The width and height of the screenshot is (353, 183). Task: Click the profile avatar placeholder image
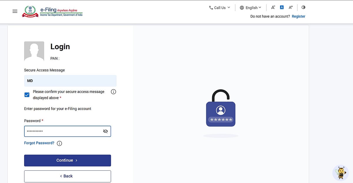pos(34,51)
